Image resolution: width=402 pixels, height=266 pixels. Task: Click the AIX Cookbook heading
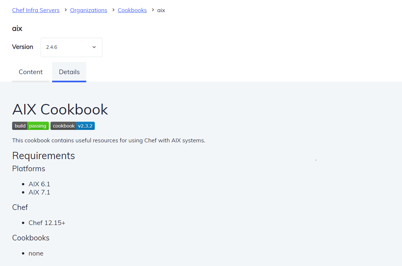click(60, 110)
